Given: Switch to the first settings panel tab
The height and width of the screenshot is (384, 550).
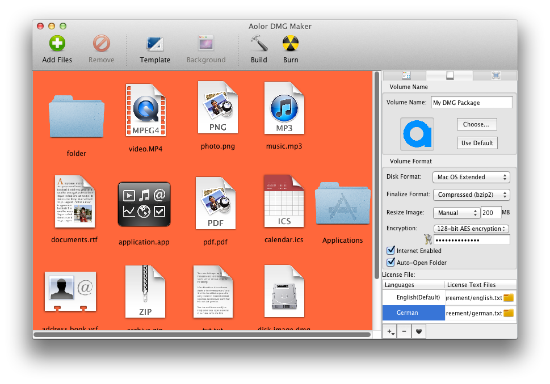Looking at the screenshot, I should point(405,75).
